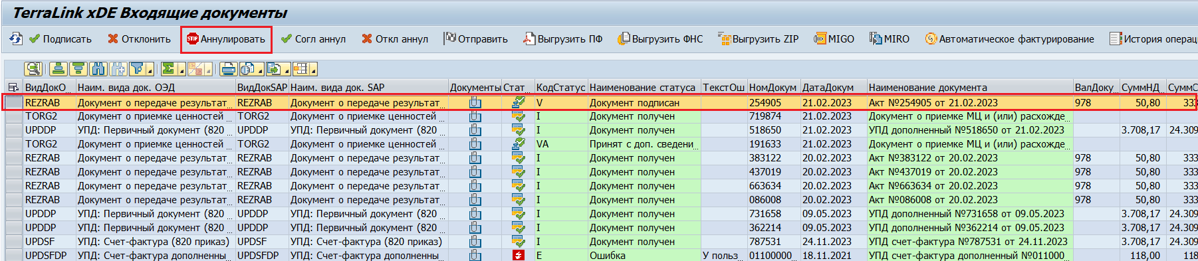The image size is (1198, 261).
Task: Open the Subtotals dropdown arrow
Action: coord(208,69)
